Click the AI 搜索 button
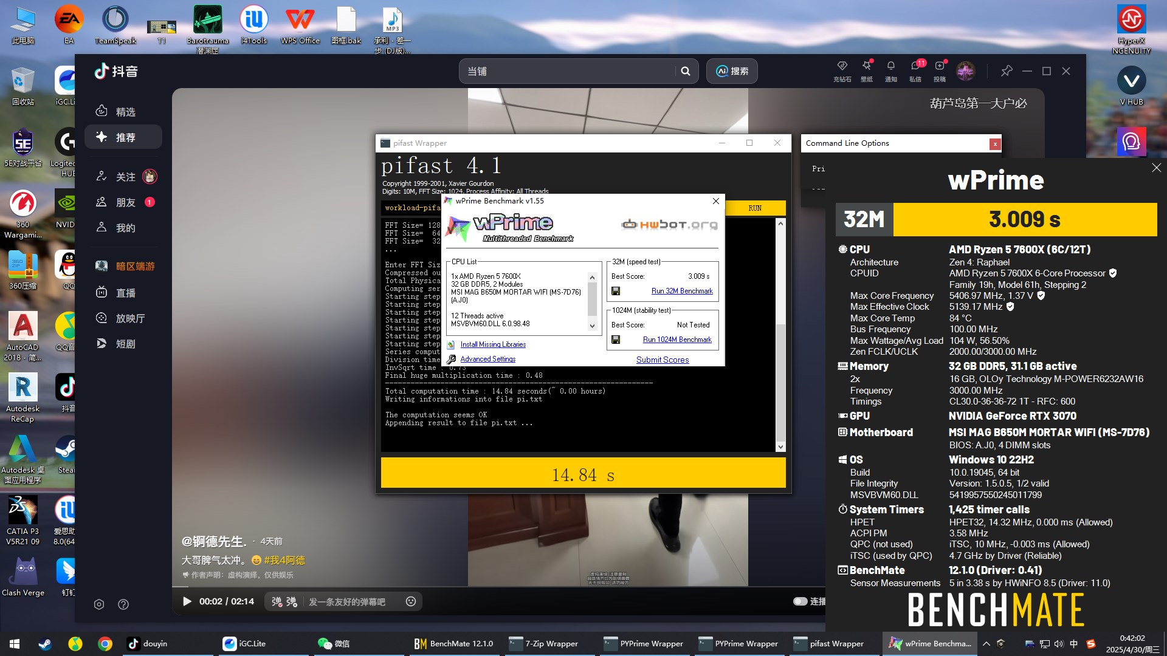 (732, 71)
